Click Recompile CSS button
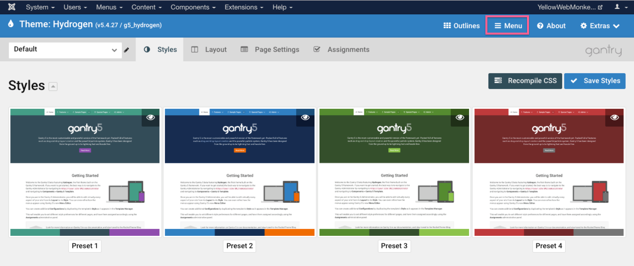Image resolution: width=634 pixels, height=266 pixels. point(525,81)
